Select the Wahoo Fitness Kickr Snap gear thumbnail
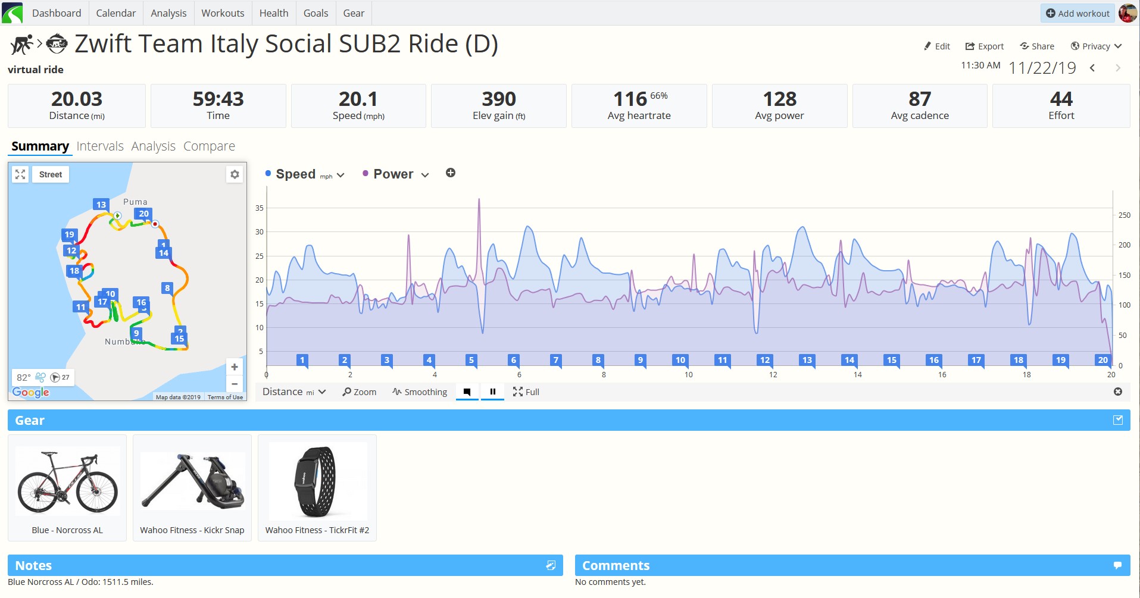 [192, 488]
